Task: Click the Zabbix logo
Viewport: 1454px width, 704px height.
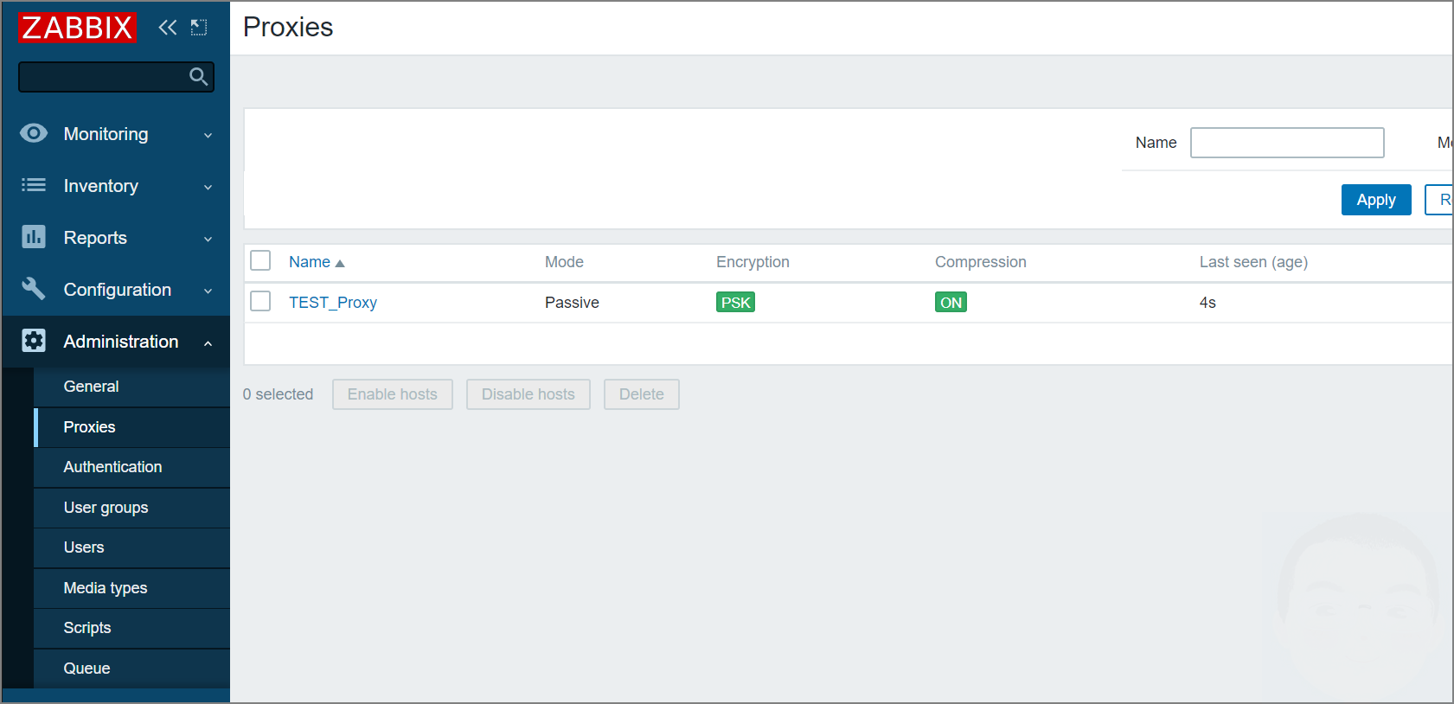Action: point(77,28)
